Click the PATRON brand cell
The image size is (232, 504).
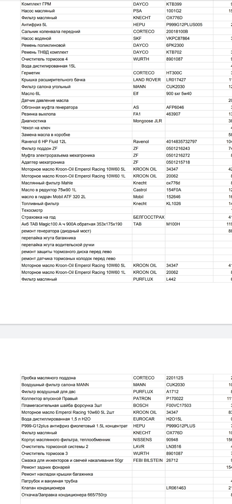pyautogui.click(x=148, y=398)
